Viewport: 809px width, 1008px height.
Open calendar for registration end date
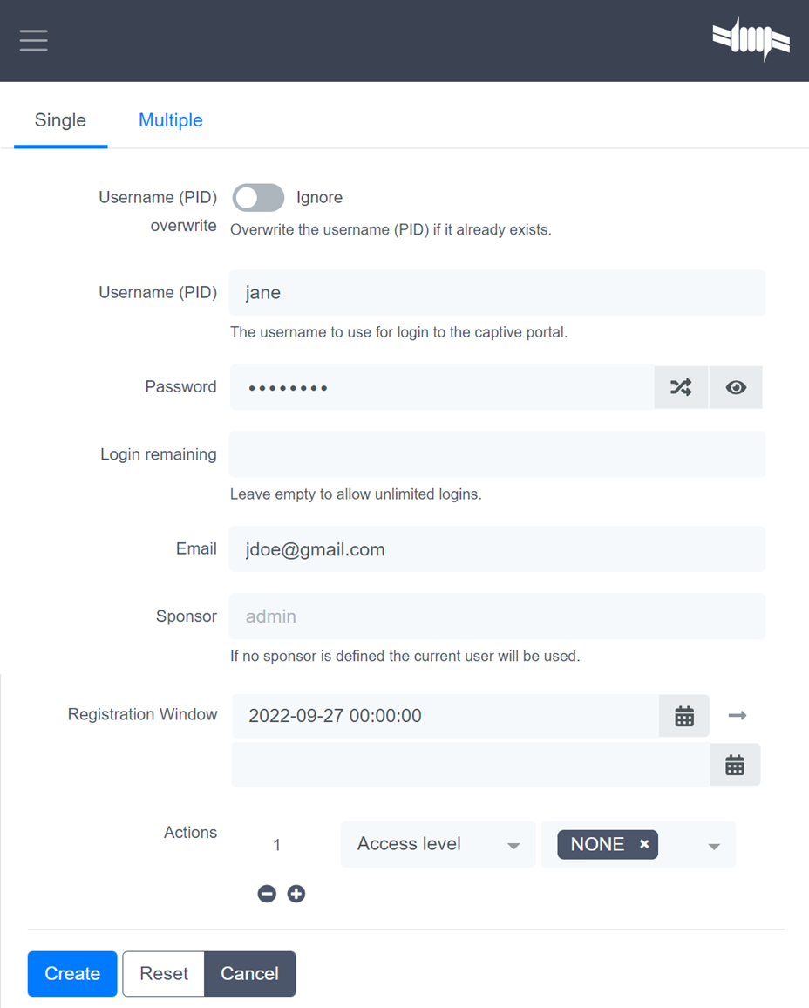coord(735,765)
